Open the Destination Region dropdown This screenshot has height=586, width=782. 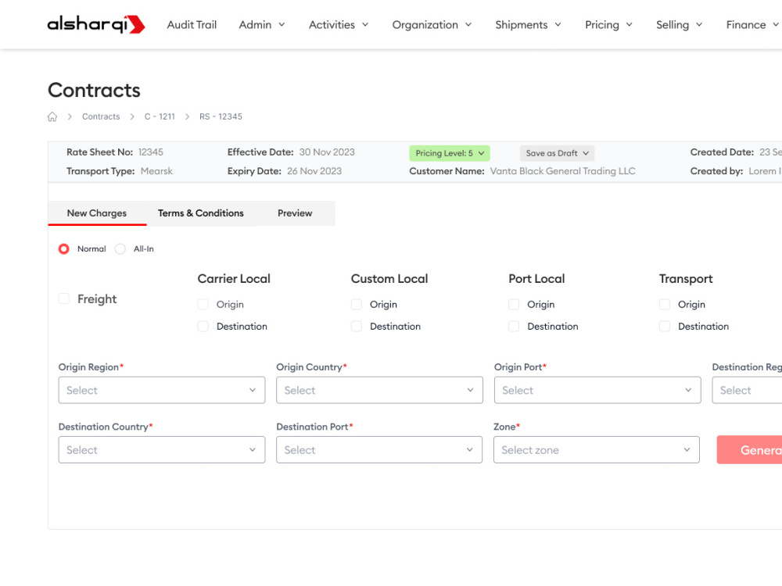[747, 390]
